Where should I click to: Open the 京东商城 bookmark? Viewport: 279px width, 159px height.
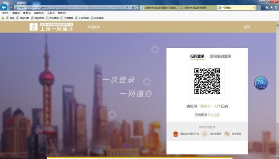[x=52, y=18]
